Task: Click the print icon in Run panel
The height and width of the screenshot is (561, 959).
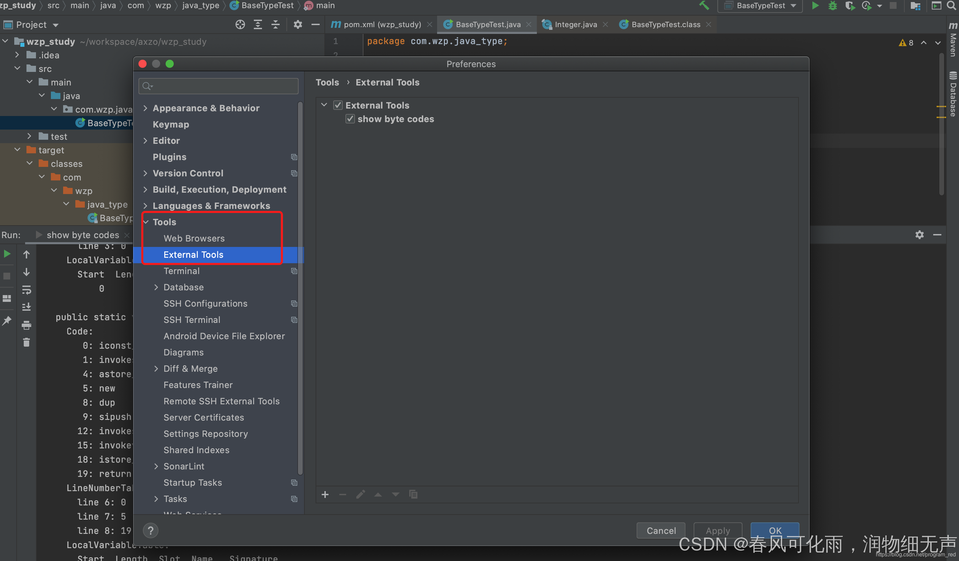Action: [26, 325]
